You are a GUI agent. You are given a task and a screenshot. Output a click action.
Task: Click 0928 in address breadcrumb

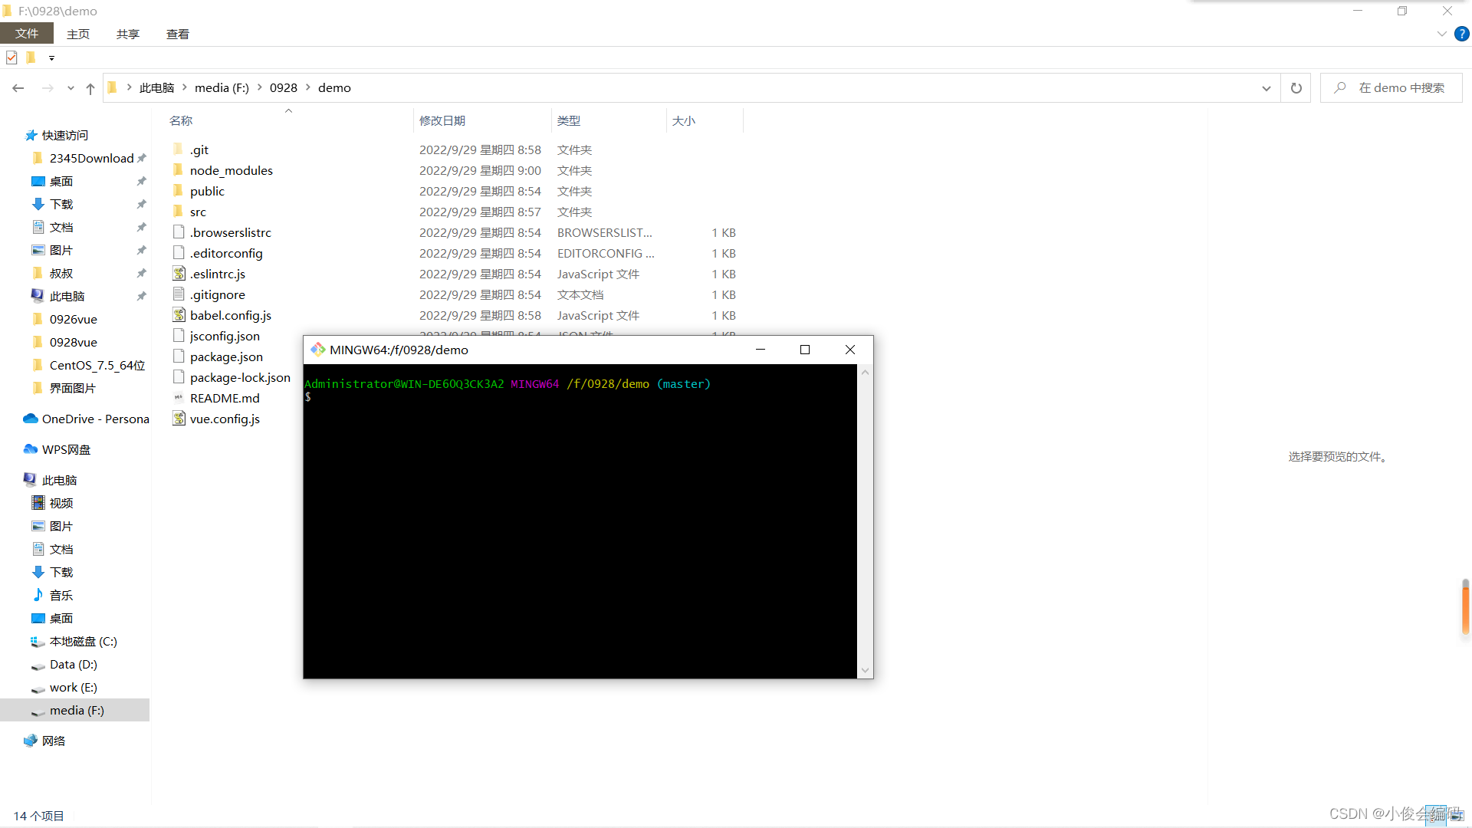[284, 87]
